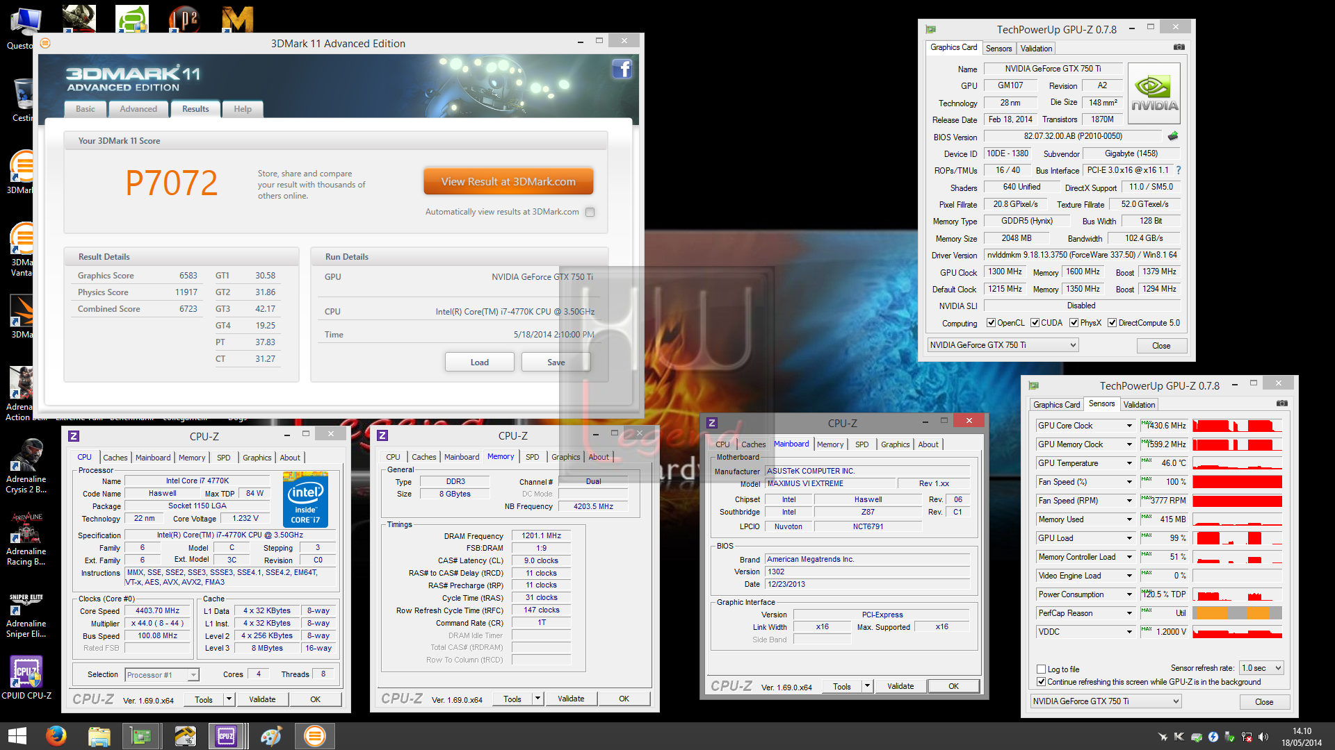Open the CPUID CPU-Z desktop shortcut
The width and height of the screenshot is (1335, 750).
[26, 677]
